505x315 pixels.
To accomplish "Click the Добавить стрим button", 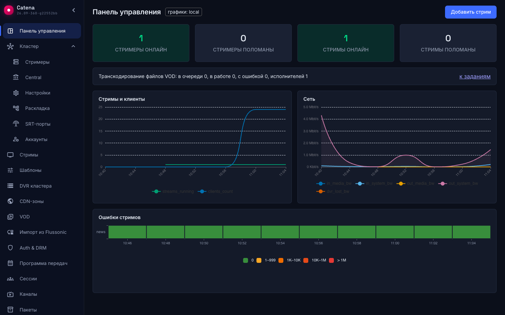I will pos(471,12).
